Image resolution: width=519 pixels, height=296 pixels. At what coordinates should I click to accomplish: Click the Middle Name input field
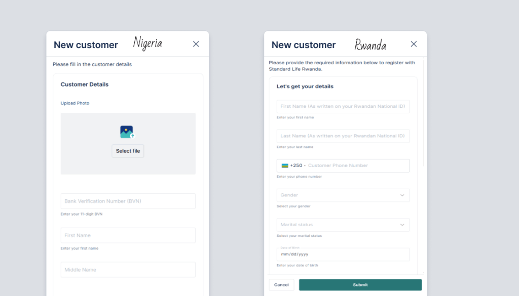pos(128,270)
